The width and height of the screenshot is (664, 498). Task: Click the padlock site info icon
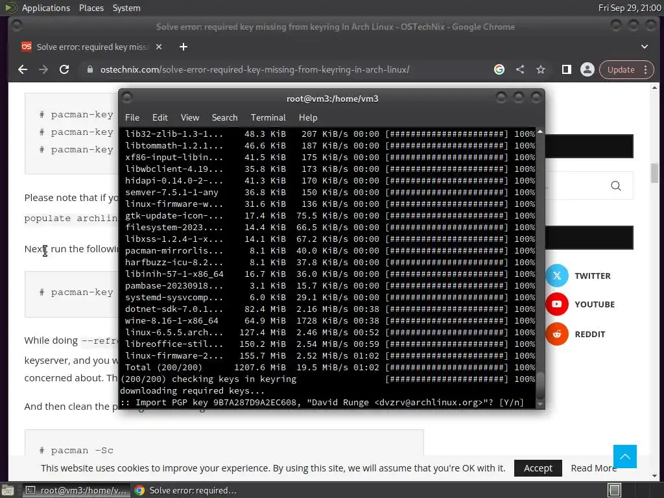89,69
